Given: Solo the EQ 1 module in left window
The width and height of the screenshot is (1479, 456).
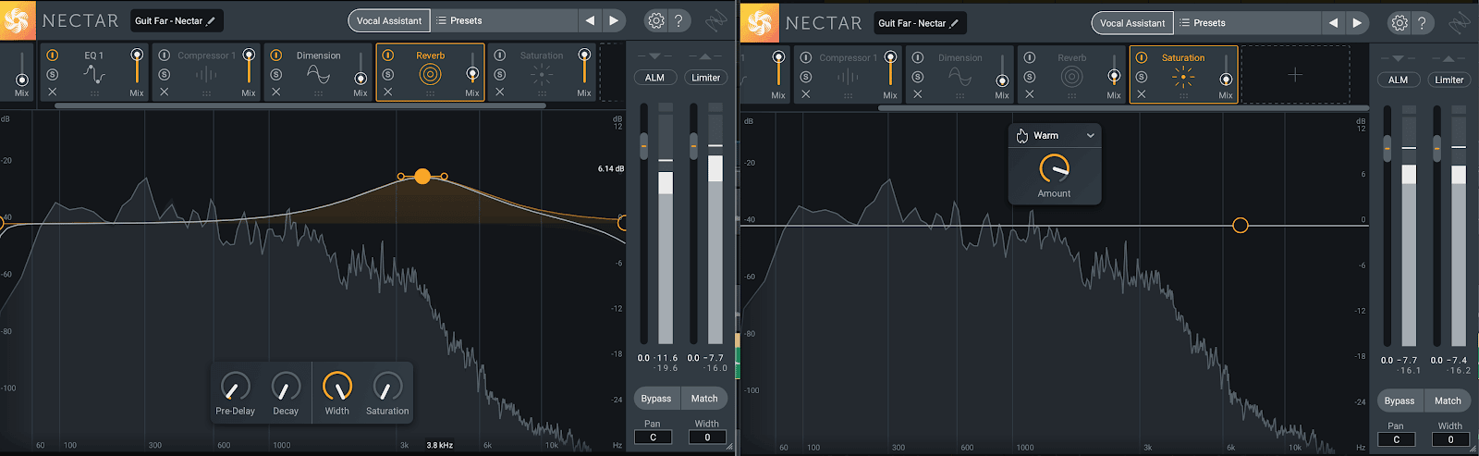Looking at the screenshot, I should pos(53,74).
